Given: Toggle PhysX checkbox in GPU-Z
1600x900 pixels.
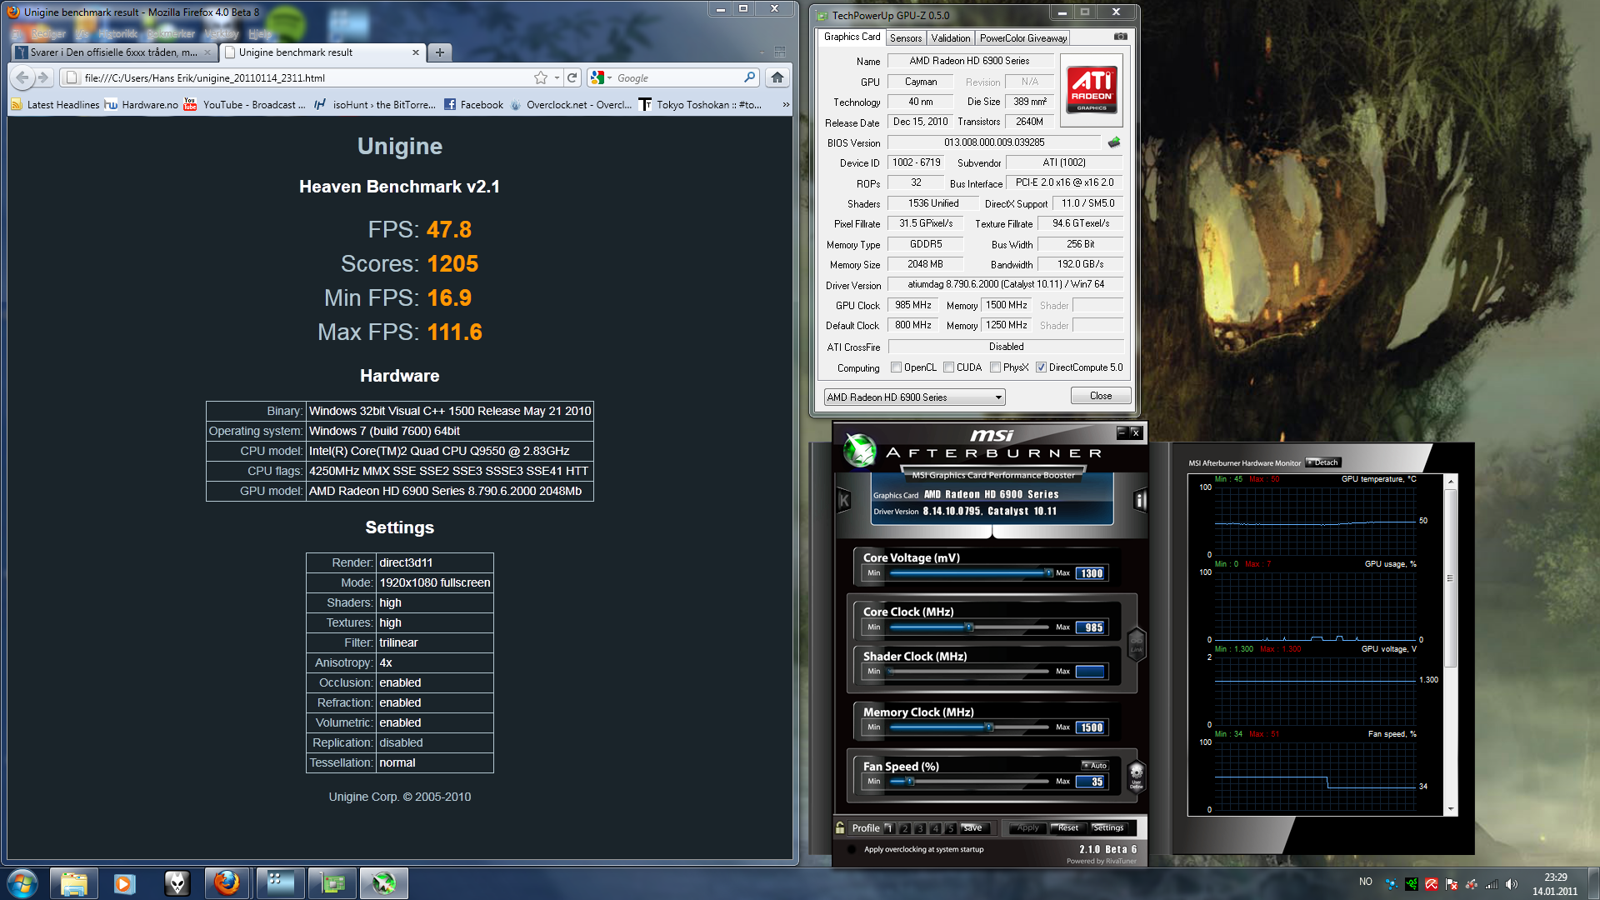Looking at the screenshot, I should pos(995,367).
